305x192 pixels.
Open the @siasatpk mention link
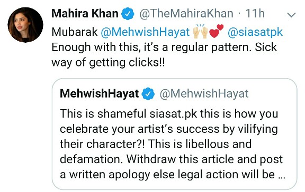[x=255, y=32]
